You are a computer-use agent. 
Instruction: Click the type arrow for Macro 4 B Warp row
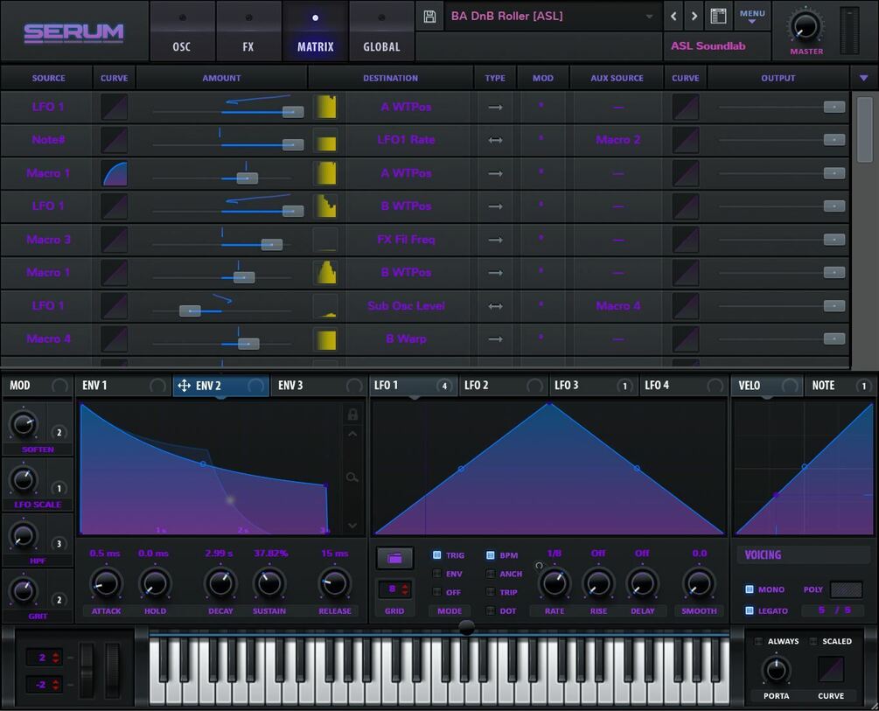click(x=495, y=339)
